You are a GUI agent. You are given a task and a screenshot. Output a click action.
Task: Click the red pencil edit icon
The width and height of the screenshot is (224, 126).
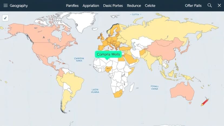(x=205, y=102)
